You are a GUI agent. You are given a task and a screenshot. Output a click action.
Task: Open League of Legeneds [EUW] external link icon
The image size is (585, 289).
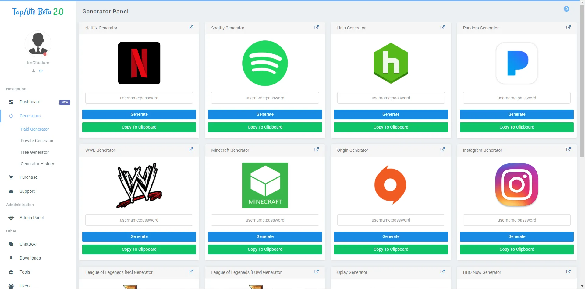tap(317, 271)
